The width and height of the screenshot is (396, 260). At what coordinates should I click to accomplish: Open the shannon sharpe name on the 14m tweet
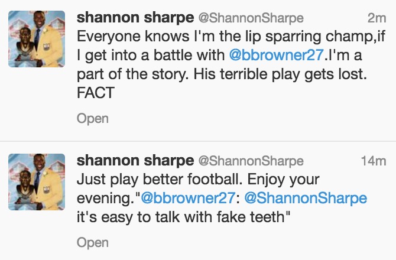[x=135, y=160]
